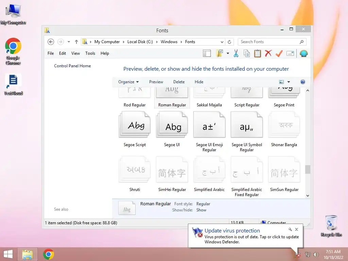This screenshot has height=261, width=348.
Task: Click the Delete command button
Action: point(179,82)
